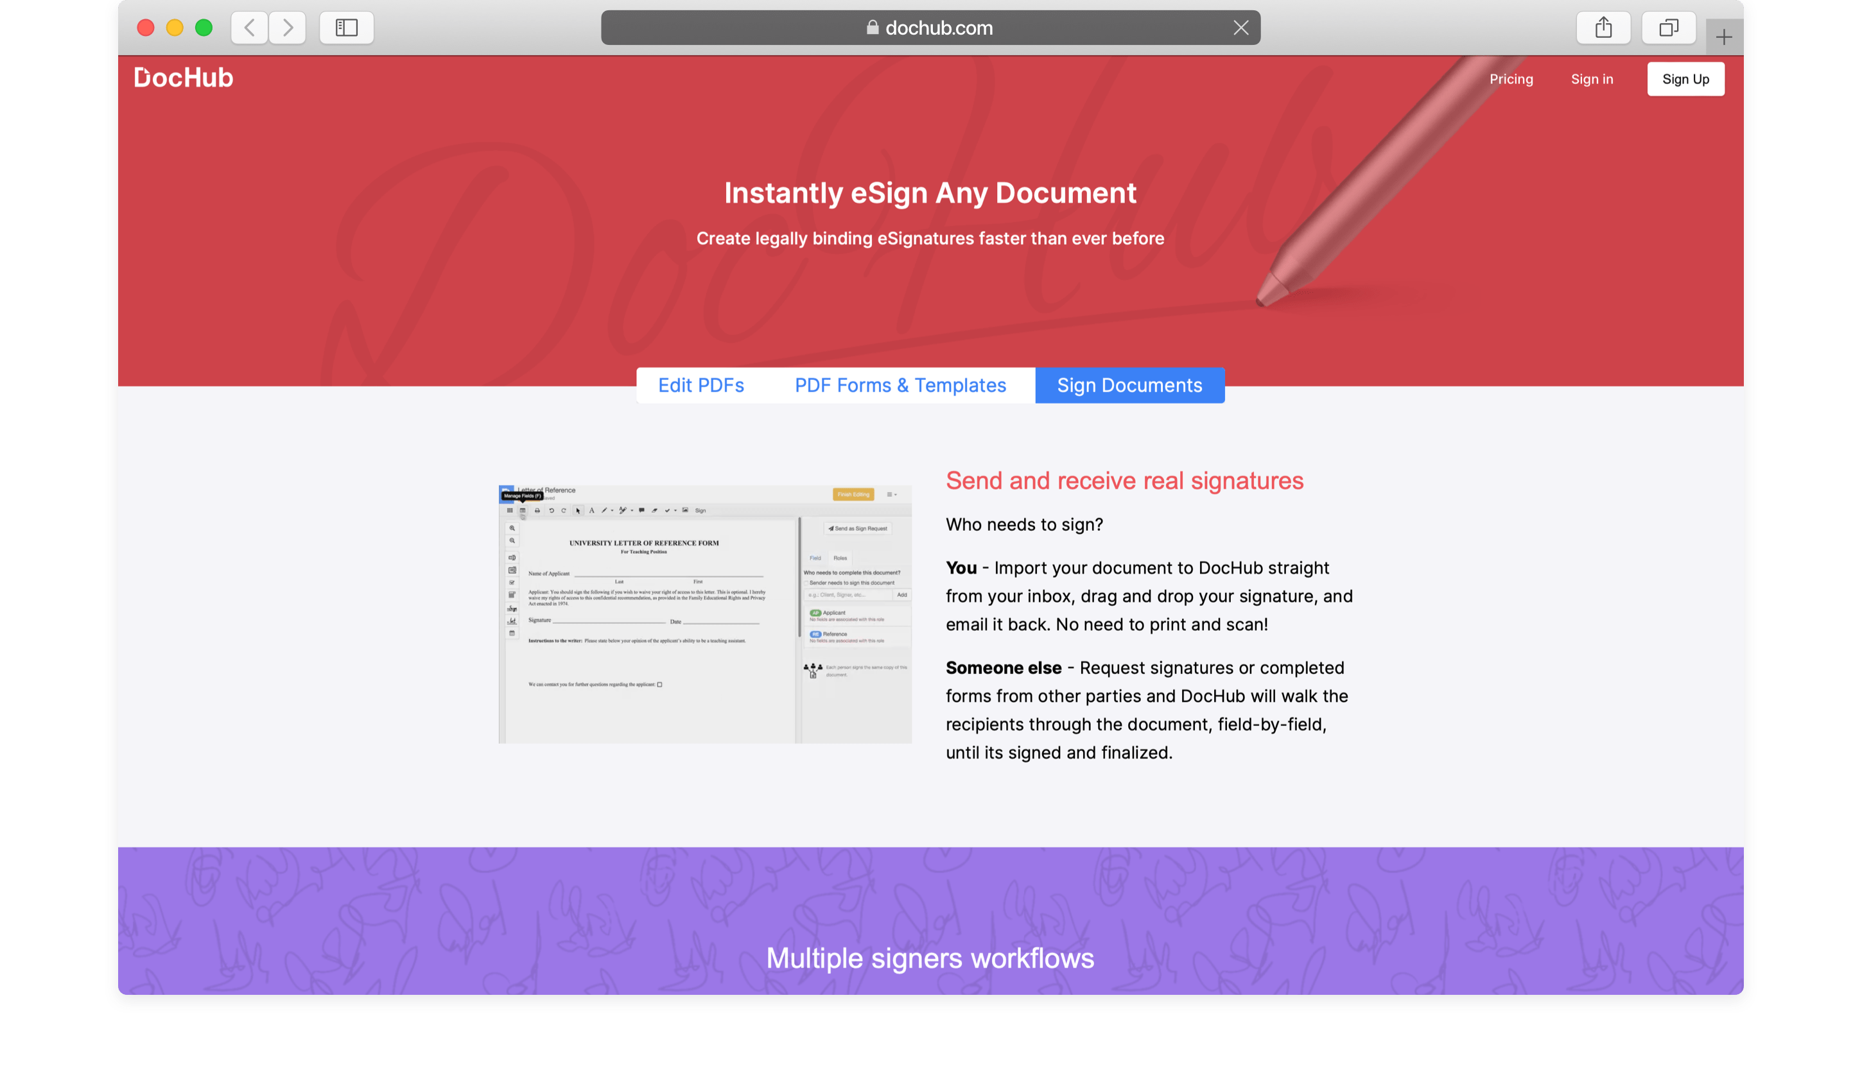Select the PDF Forms & Templates tab

coord(900,386)
